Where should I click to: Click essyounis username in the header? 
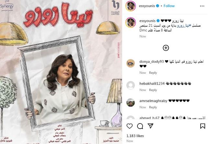(147, 6)
